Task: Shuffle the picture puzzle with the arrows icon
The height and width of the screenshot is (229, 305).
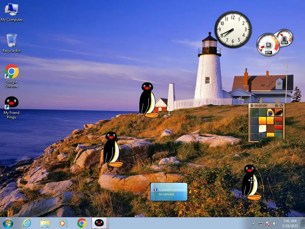Action: [x=281, y=106]
